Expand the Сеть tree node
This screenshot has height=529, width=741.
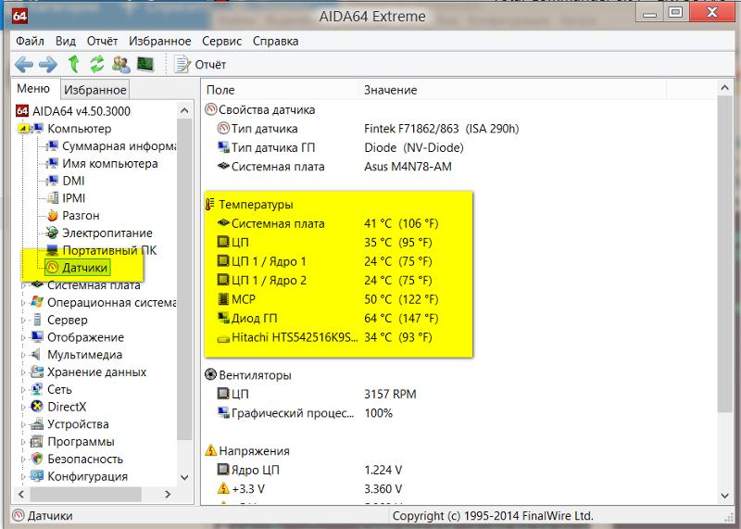[x=23, y=389]
